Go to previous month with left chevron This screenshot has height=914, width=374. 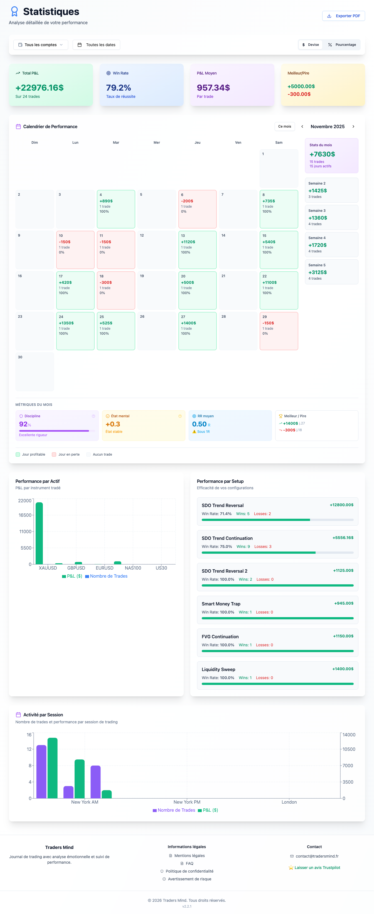(302, 126)
